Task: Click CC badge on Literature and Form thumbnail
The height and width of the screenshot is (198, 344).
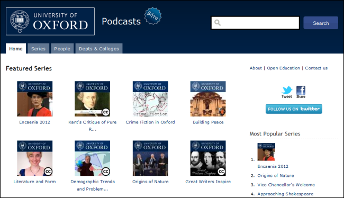Action: 48,172
